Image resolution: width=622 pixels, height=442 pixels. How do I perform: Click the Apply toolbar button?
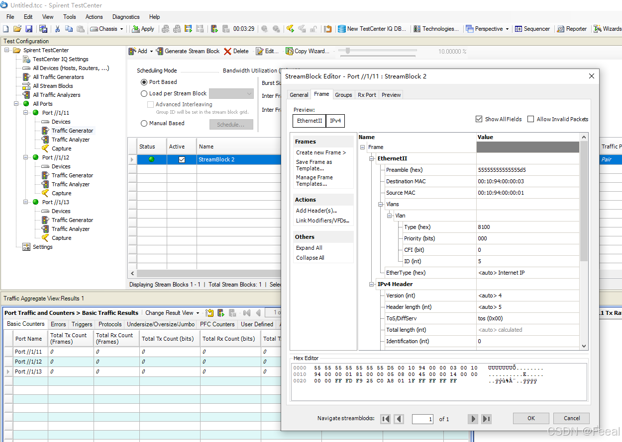coord(143,29)
